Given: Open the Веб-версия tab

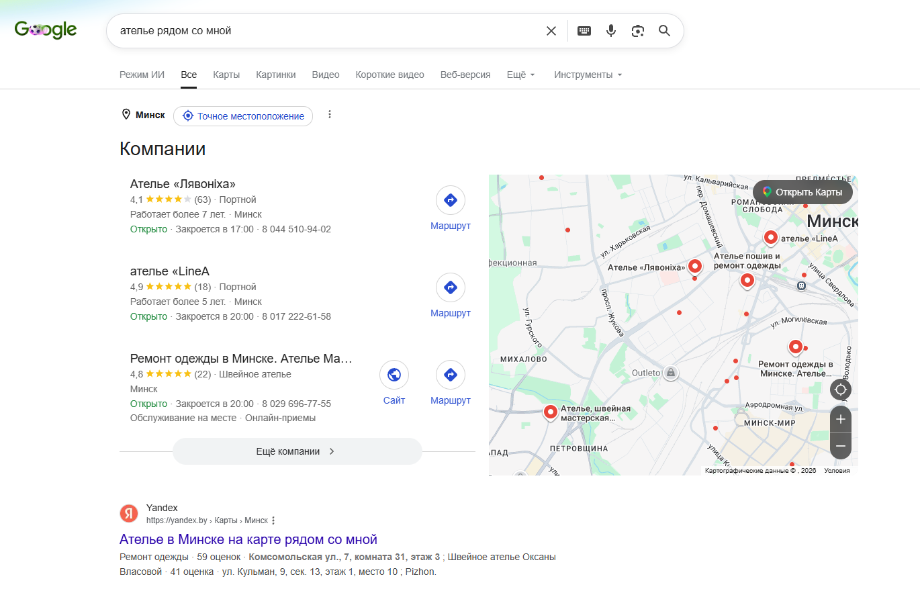Looking at the screenshot, I should (x=465, y=75).
